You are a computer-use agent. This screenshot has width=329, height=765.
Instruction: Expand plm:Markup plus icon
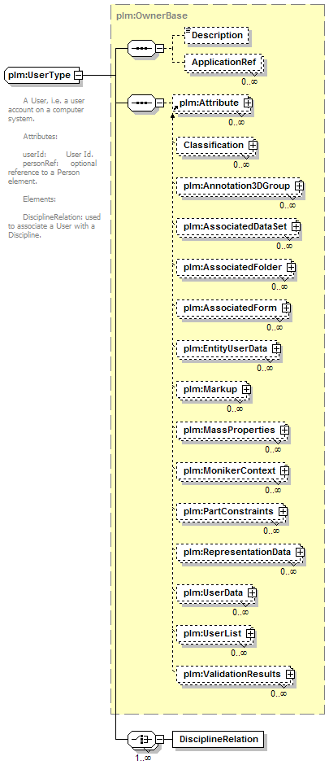246,389
